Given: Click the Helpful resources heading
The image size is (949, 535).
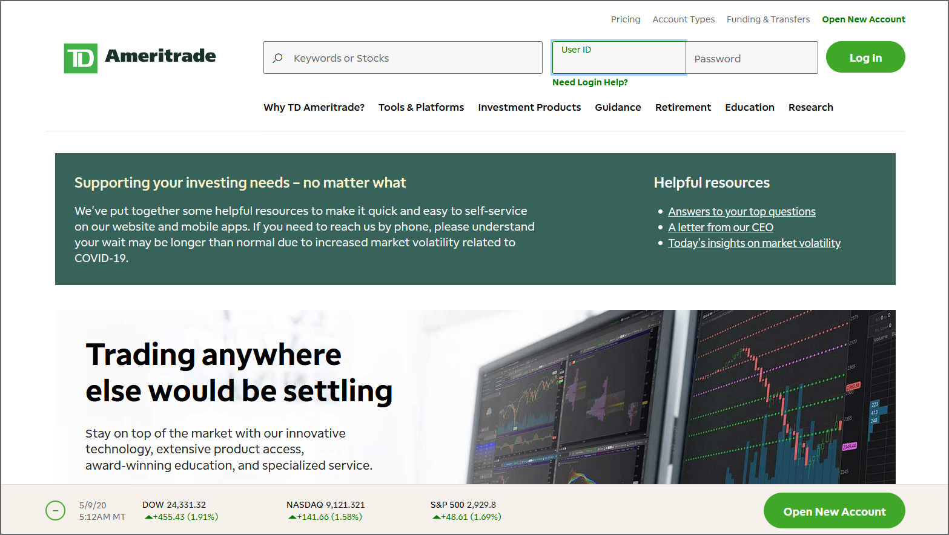Looking at the screenshot, I should (x=712, y=183).
